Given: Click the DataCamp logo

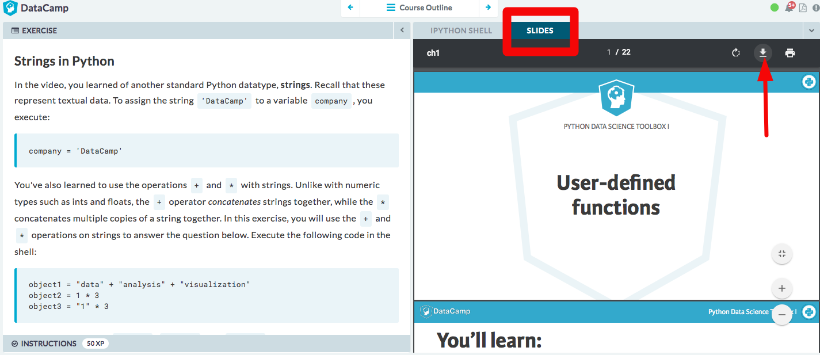Looking at the screenshot, I should point(36,8).
